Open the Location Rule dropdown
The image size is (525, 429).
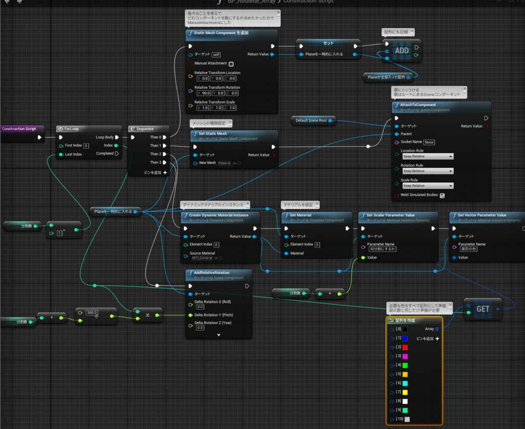[428, 156]
